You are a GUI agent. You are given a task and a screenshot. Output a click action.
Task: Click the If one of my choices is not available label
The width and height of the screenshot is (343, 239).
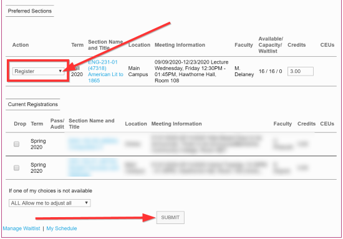[x=51, y=191]
